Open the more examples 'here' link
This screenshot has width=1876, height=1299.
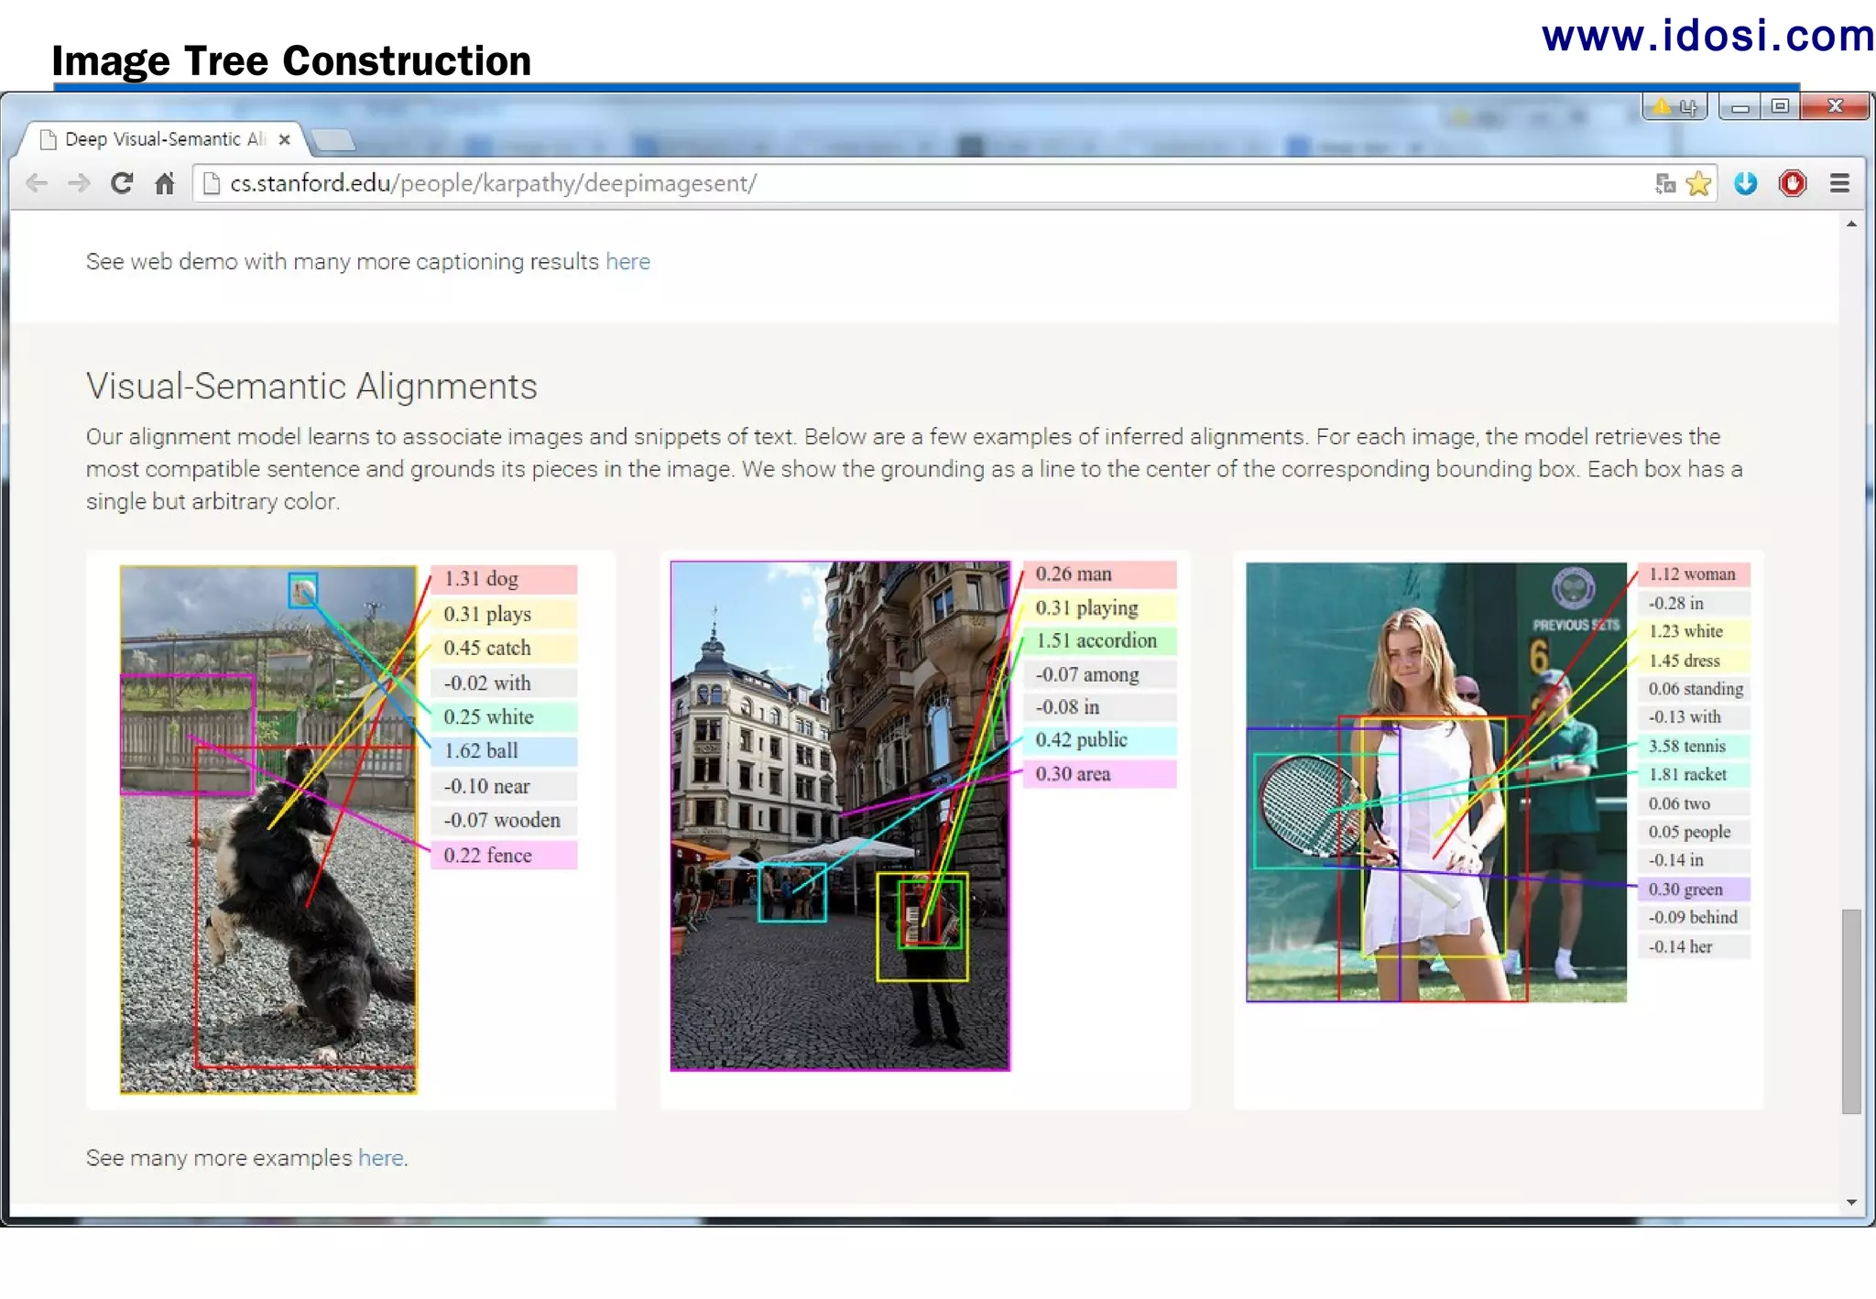380,1158
